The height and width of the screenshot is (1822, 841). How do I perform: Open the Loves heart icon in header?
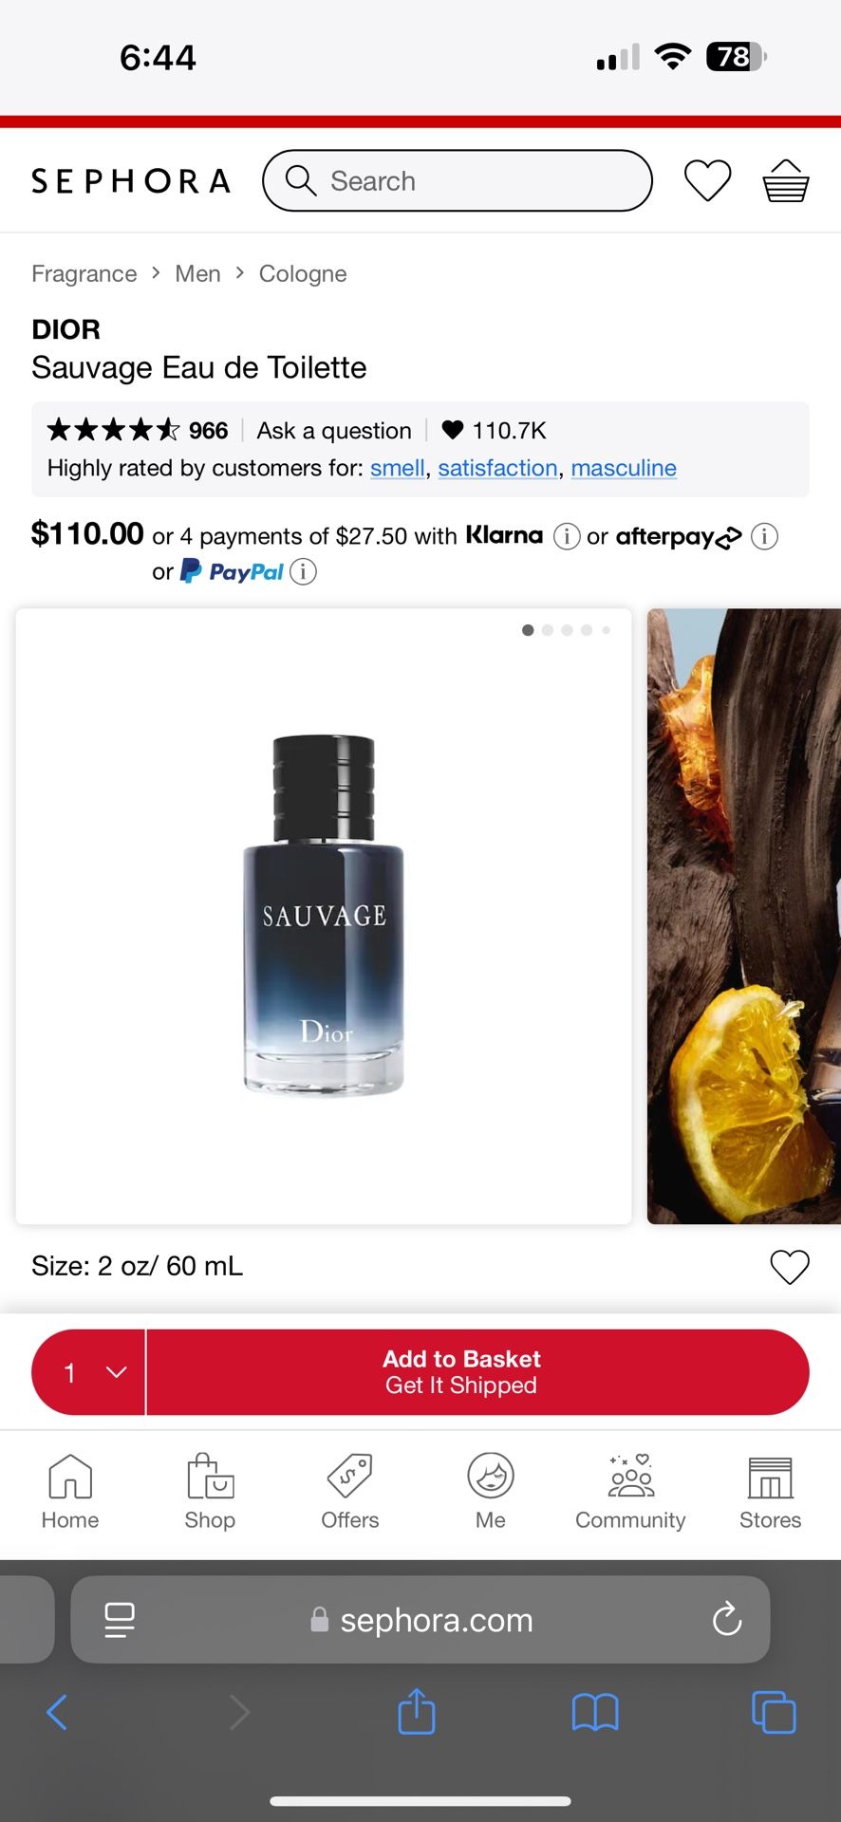click(708, 180)
